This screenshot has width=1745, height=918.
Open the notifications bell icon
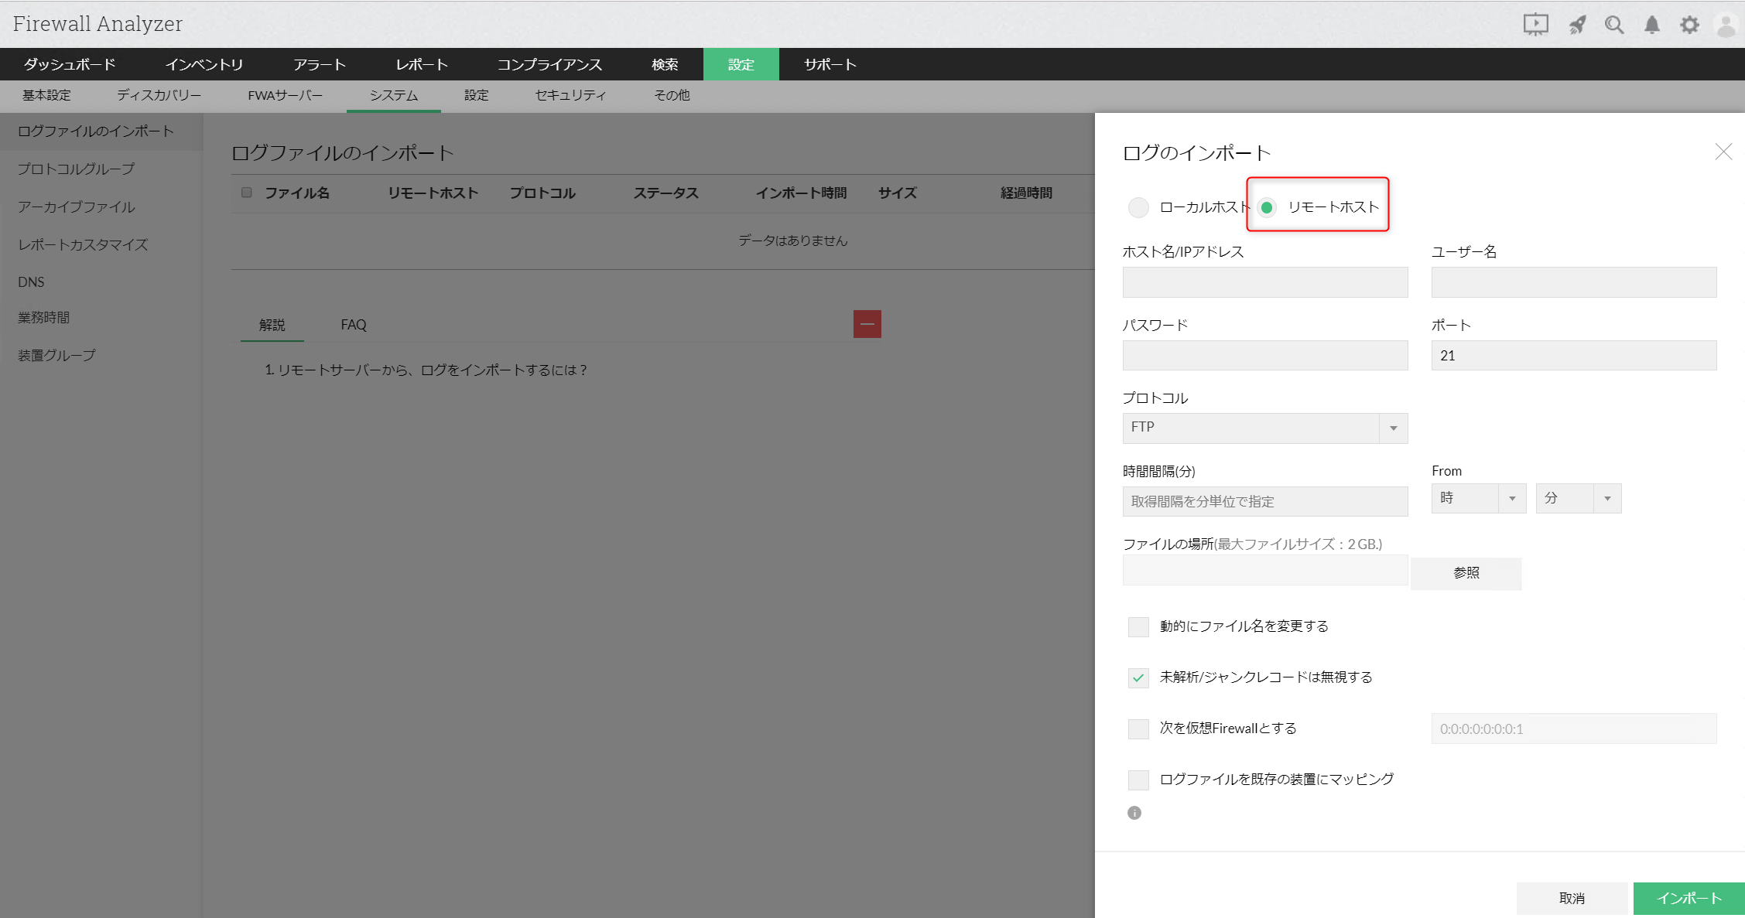tap(1651, 25)
